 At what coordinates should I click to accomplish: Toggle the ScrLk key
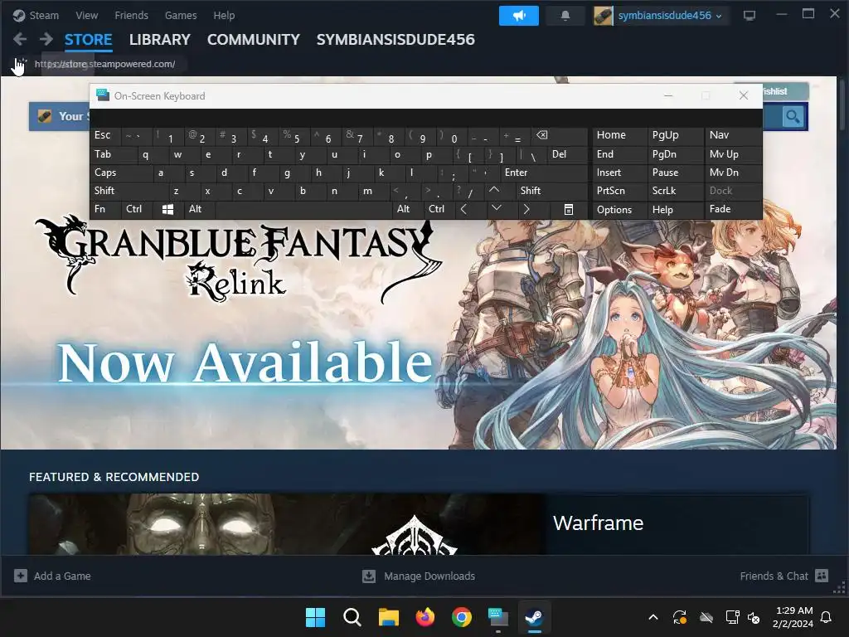(x=675, y=191)
